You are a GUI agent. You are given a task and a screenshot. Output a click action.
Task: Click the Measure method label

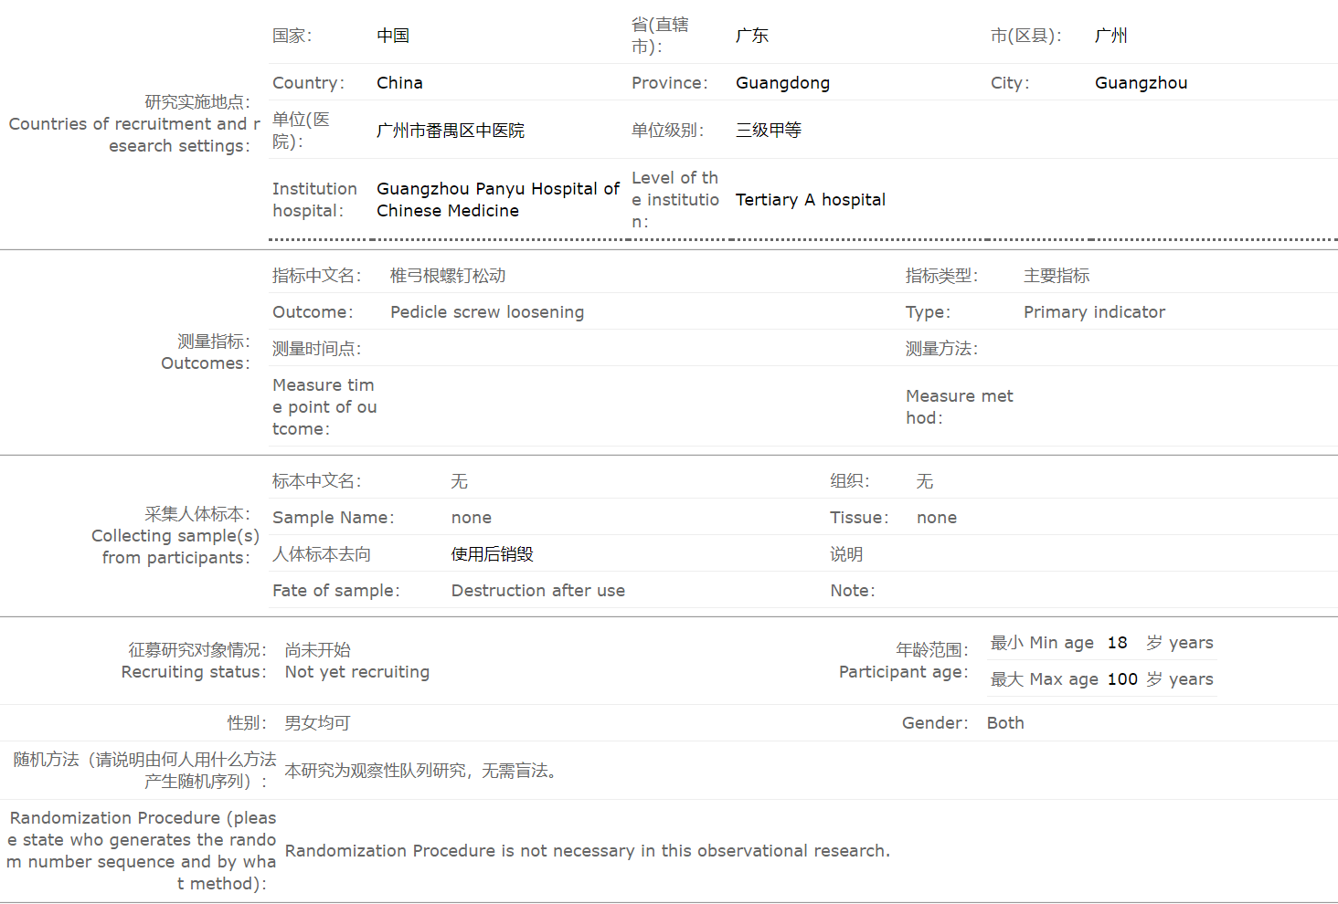click(960, 407)
